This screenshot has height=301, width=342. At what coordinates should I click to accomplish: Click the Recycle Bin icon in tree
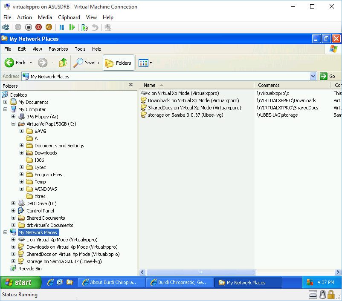13,269
